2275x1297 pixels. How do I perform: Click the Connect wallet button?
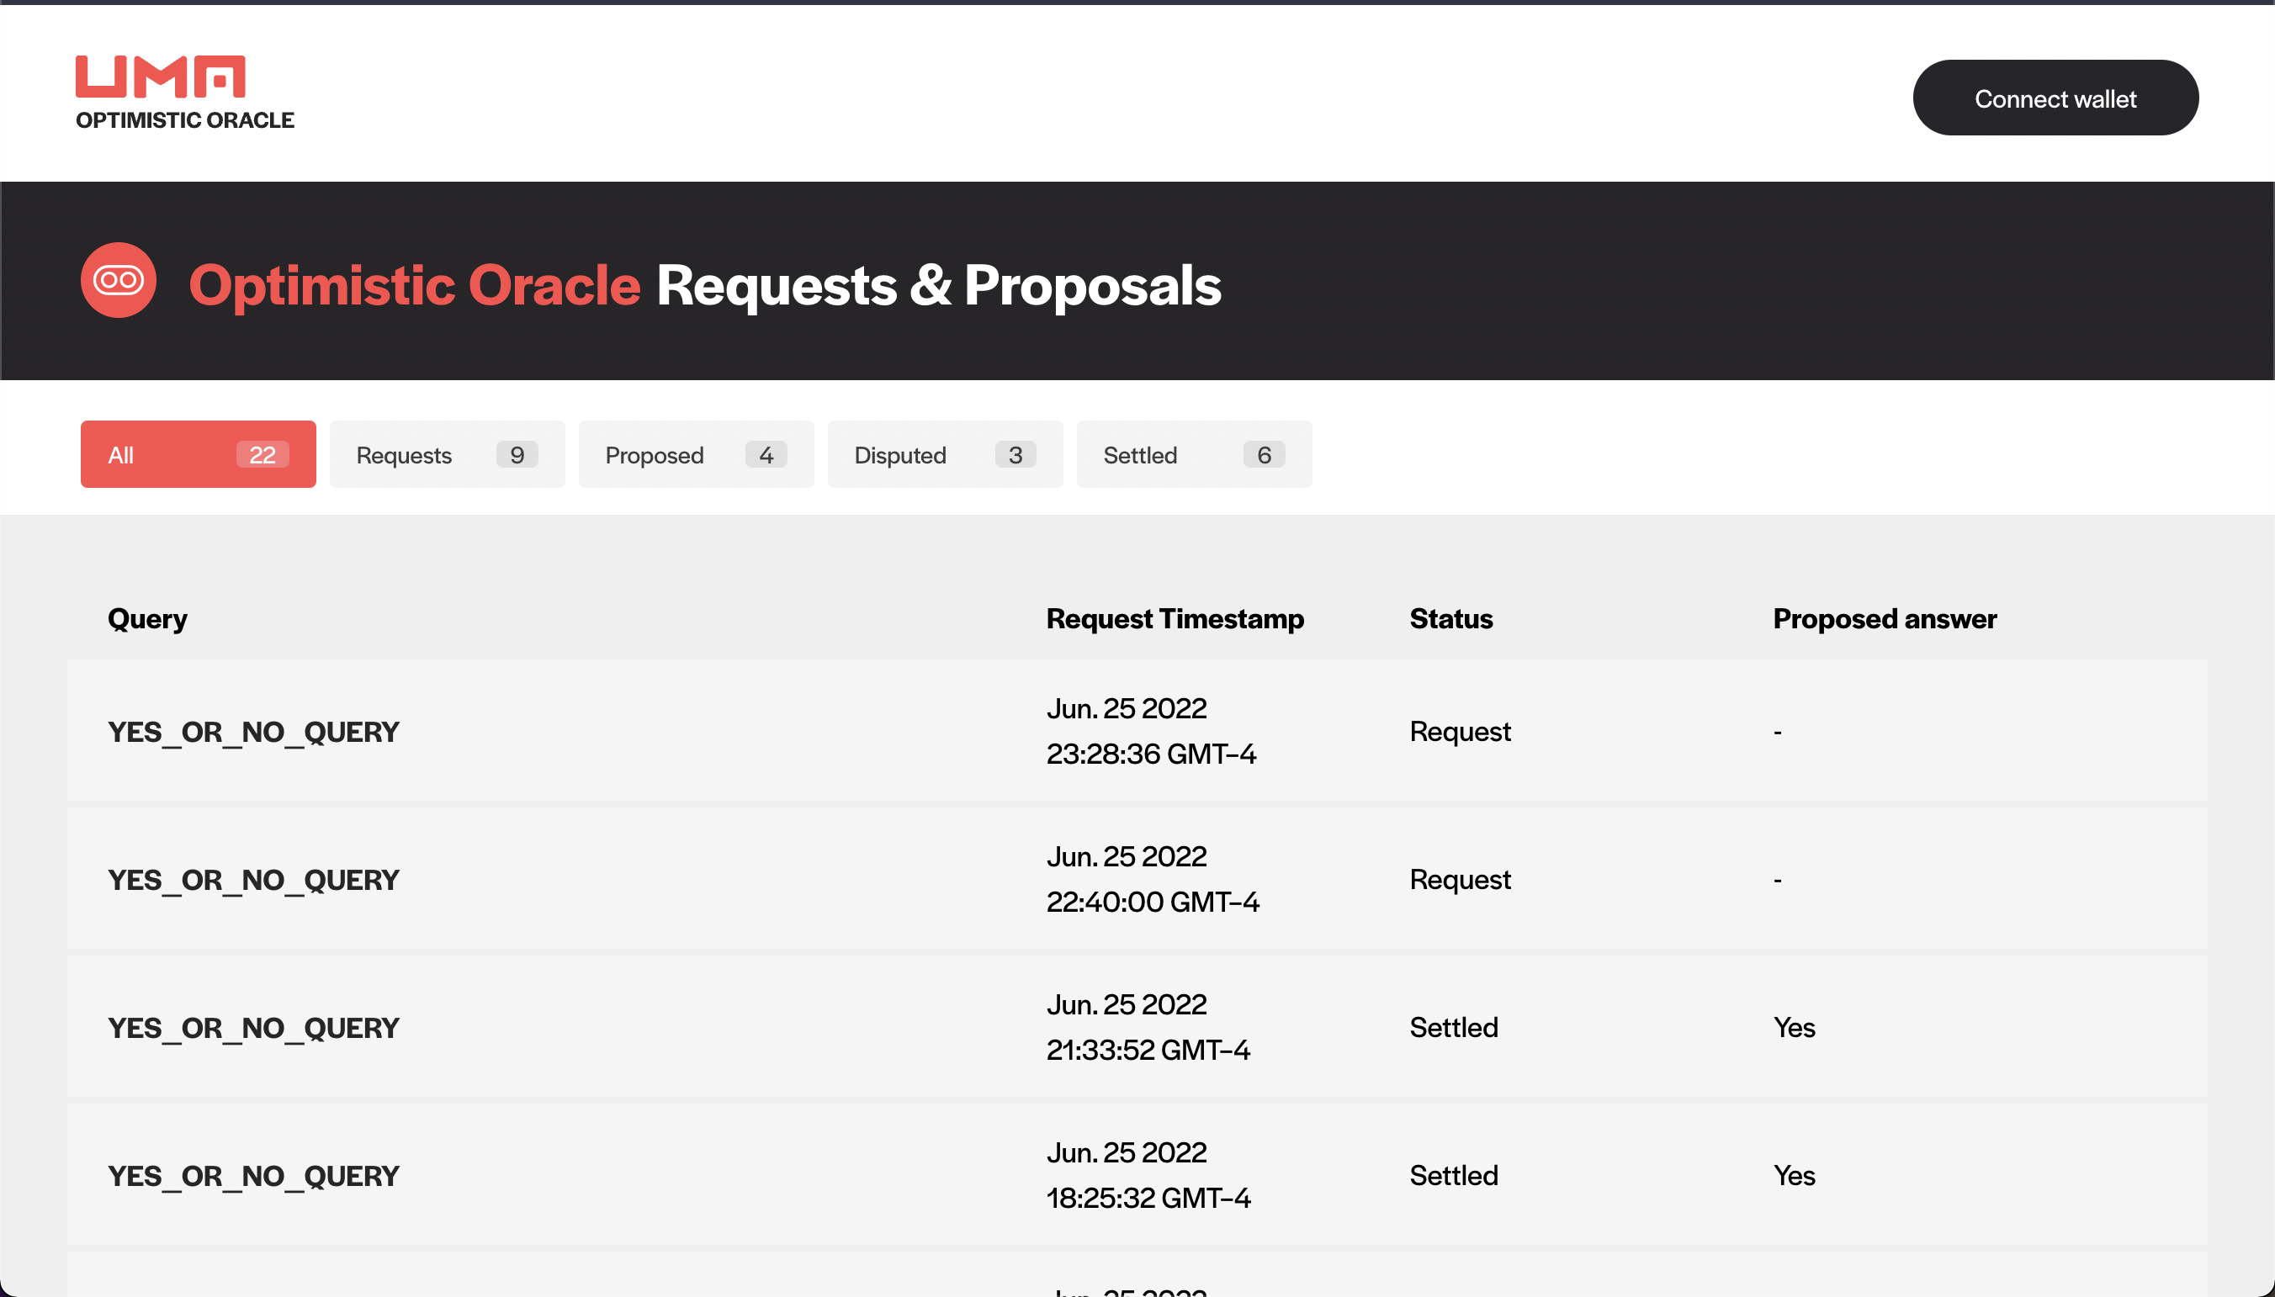pyautogui.click(x=2055, y=98)
